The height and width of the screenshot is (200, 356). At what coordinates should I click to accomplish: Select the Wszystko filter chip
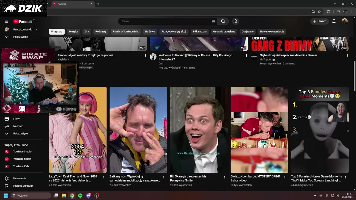57,31
